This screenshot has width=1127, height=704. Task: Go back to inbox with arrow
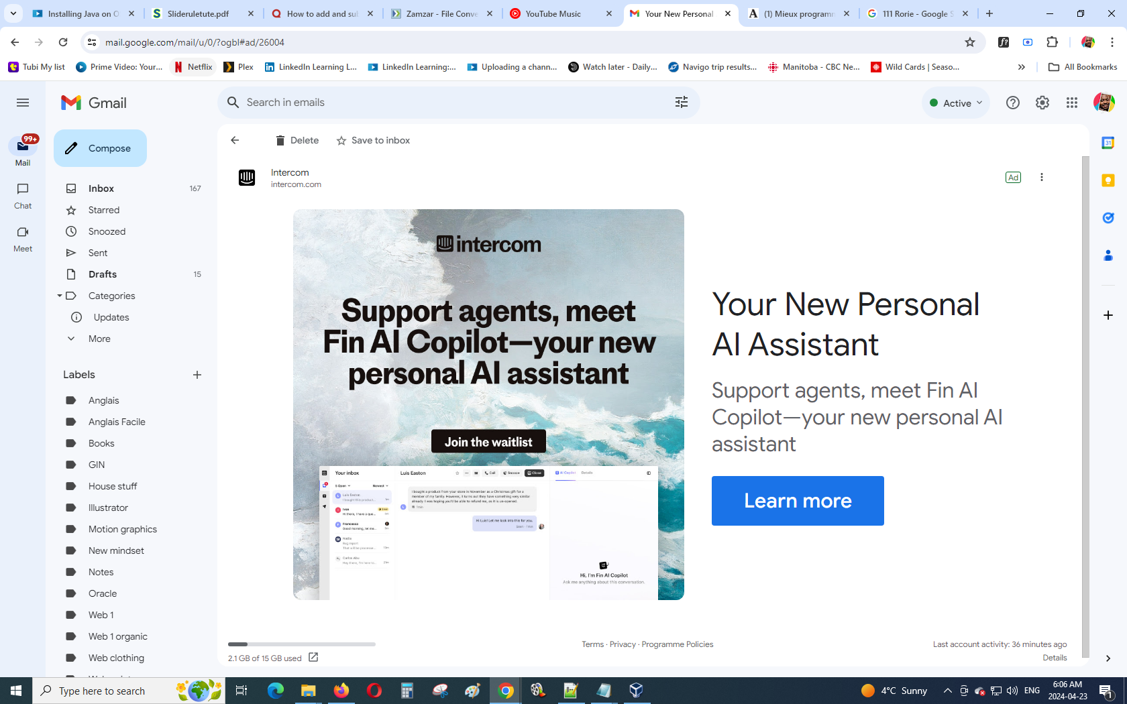(x=235, y=140)
